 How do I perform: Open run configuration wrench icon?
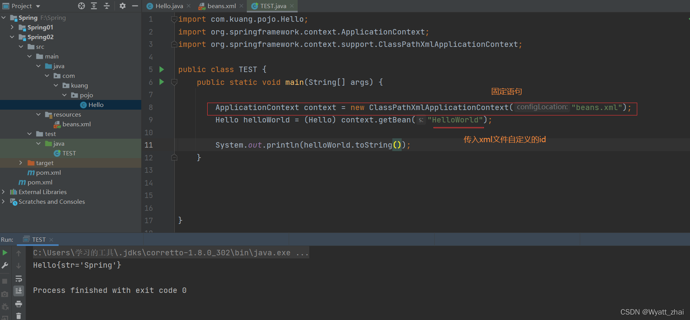[5, 265]
